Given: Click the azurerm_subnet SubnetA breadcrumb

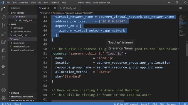Looking at the screenshot, I should (x=73, y=13).
